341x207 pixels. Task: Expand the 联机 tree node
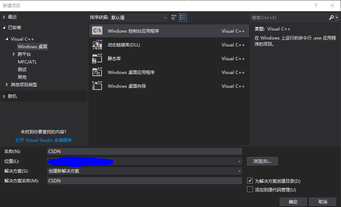click(4, 96)
